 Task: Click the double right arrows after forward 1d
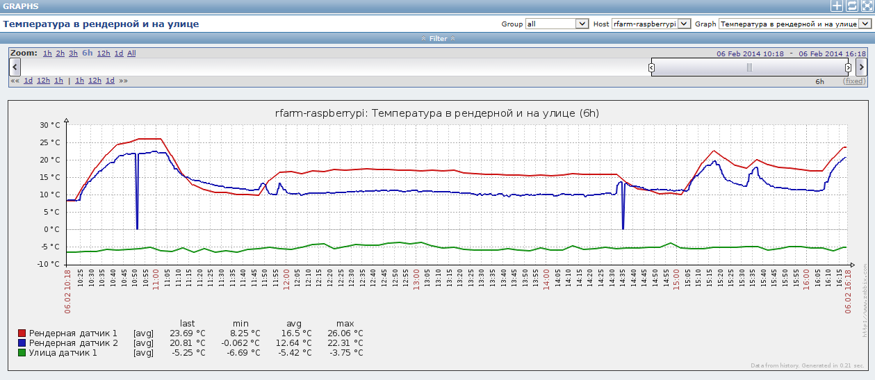[x=123, y=81]
